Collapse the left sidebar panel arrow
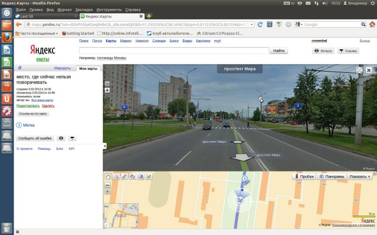Image resolution: width=377 pixels, height=235 pixels. [x=105, y=146]
